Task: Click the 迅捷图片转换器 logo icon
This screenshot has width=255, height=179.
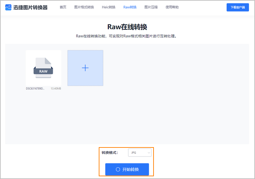Action: 8,7
